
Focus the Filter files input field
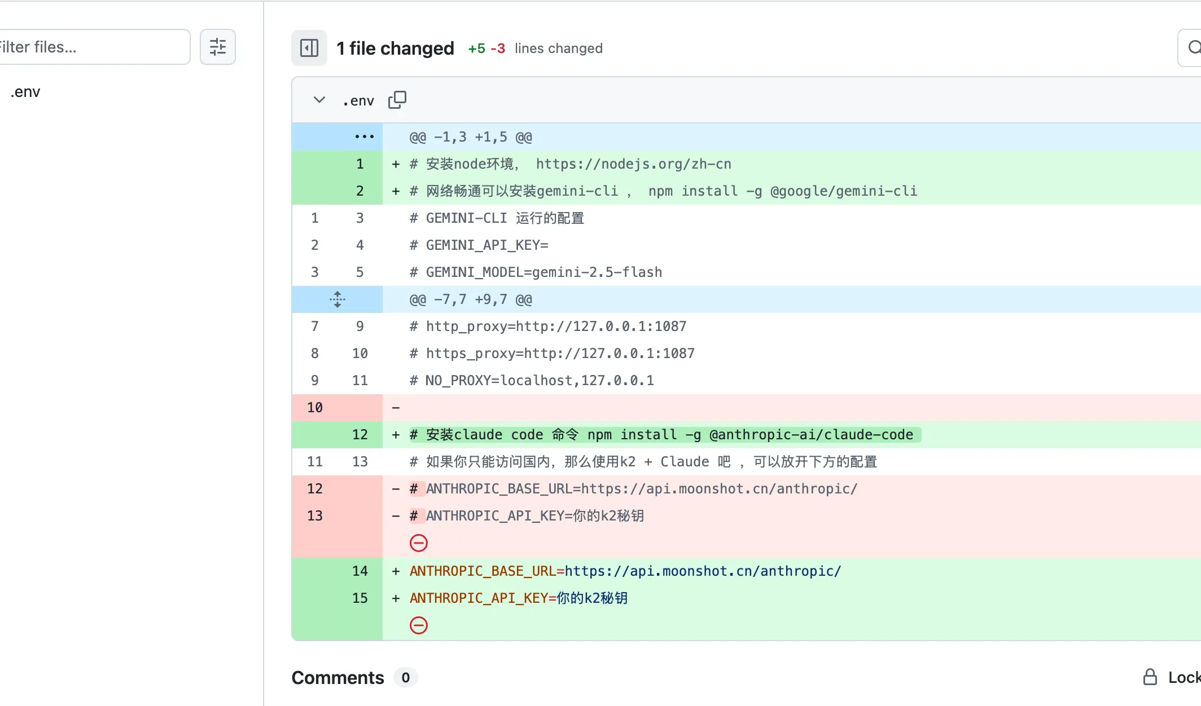click(95, 47)
